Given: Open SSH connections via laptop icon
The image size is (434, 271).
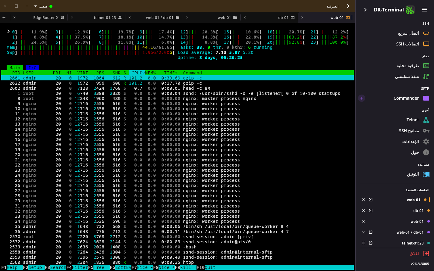Looking at the screenshot, I should [x=426, y=44].
